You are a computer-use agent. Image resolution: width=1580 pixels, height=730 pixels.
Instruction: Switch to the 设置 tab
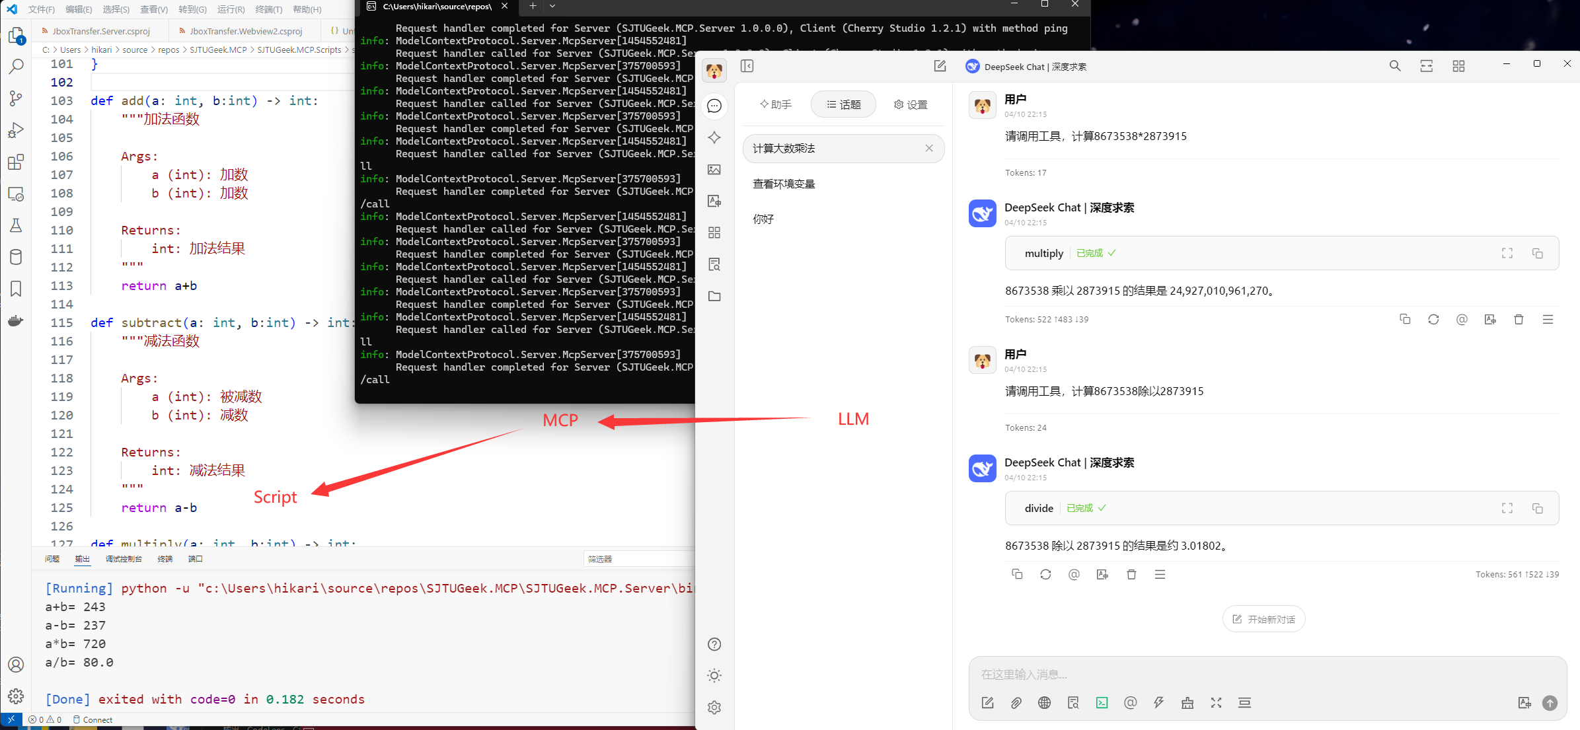[x=911, y=104]
